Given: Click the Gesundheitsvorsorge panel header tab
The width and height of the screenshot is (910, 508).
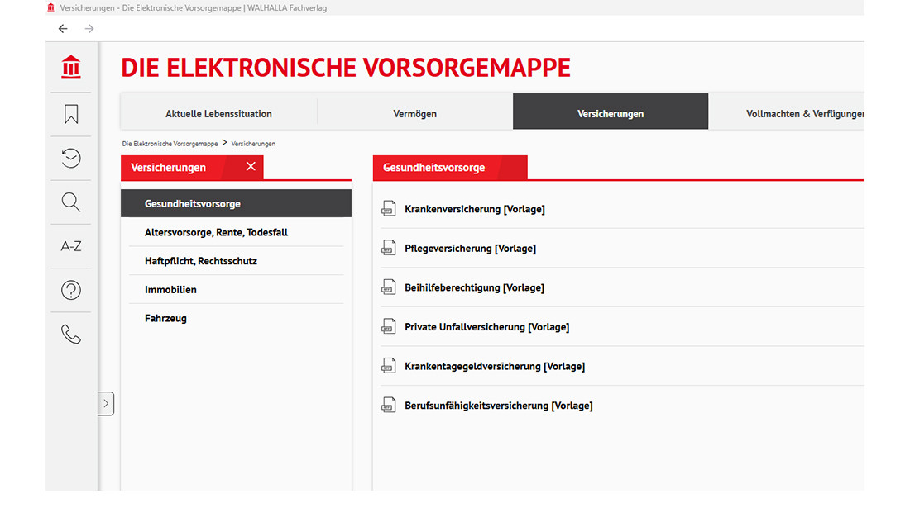Looking at the screenshot, I should tap(450, 168).
